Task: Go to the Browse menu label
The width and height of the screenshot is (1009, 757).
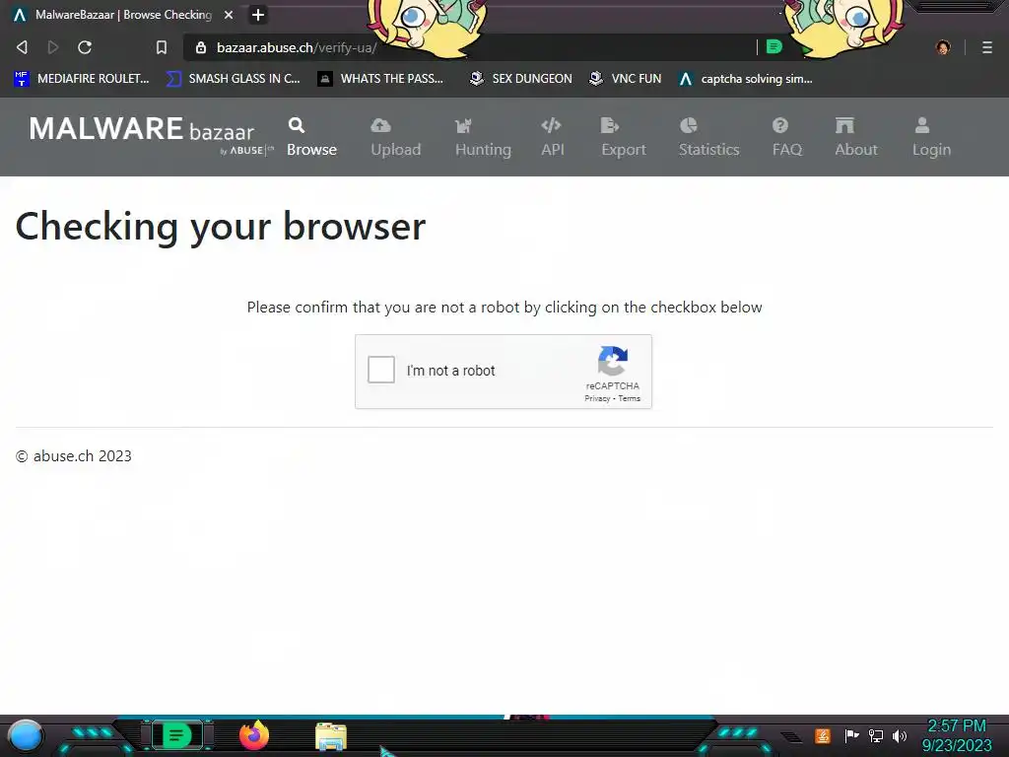Action: 312,150
